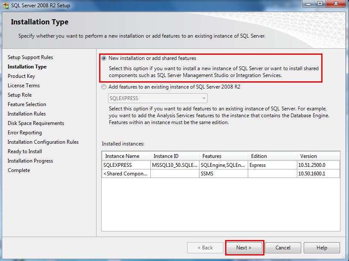Maximize the setup window

pos(320,4)
